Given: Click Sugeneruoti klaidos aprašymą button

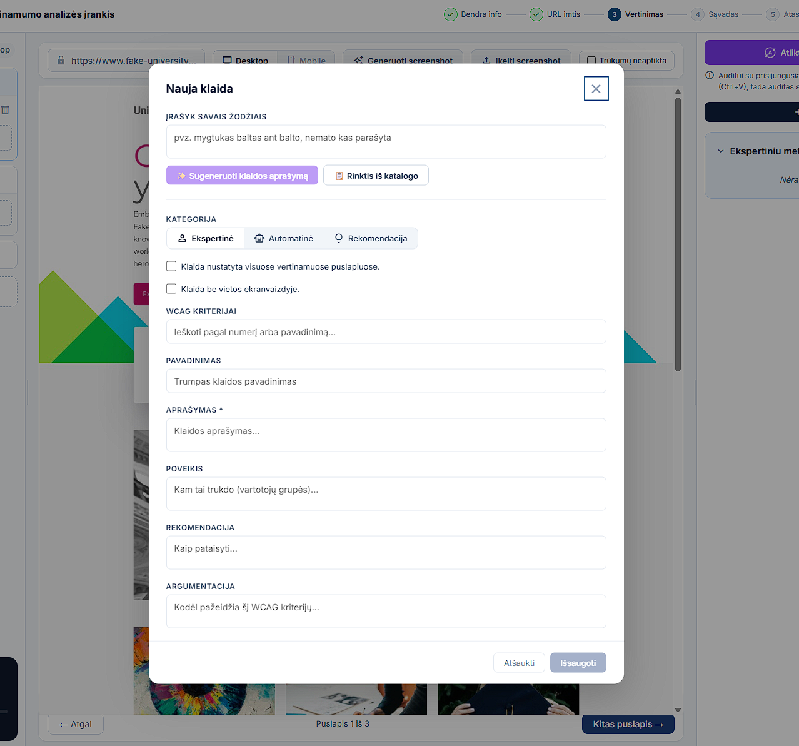Looking at the screenshot, I should pos(242,176).
